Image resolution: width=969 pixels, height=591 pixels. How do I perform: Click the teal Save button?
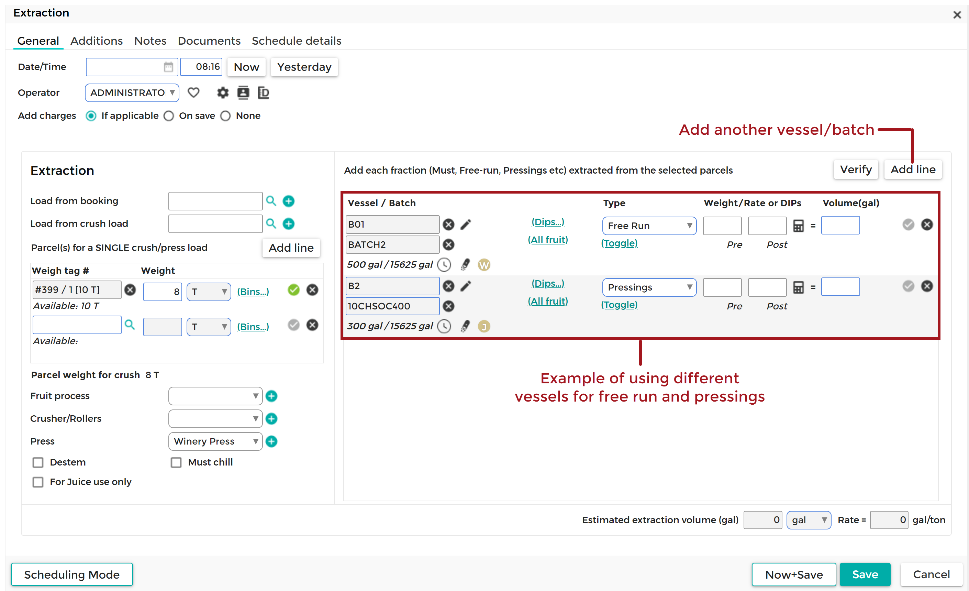coord(865,574)
